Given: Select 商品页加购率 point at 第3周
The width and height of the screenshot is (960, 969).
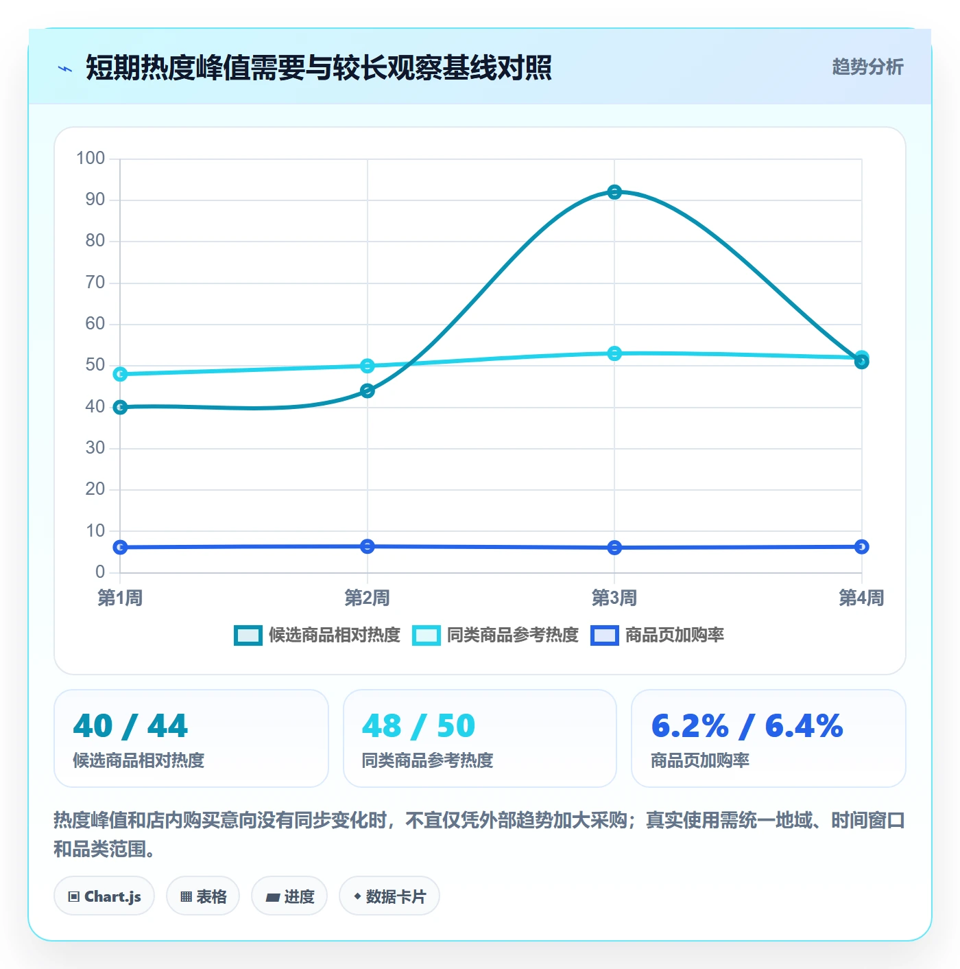Looking at the screenshot, I should tap(614, 548).
